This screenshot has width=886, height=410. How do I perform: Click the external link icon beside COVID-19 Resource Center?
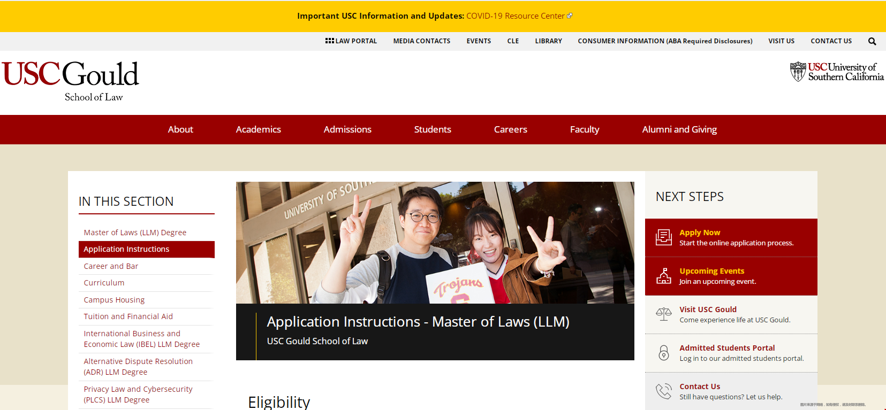pos(570,16)
